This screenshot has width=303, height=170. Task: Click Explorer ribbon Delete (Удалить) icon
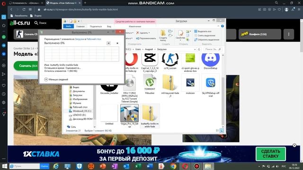(x=138, y=33)
